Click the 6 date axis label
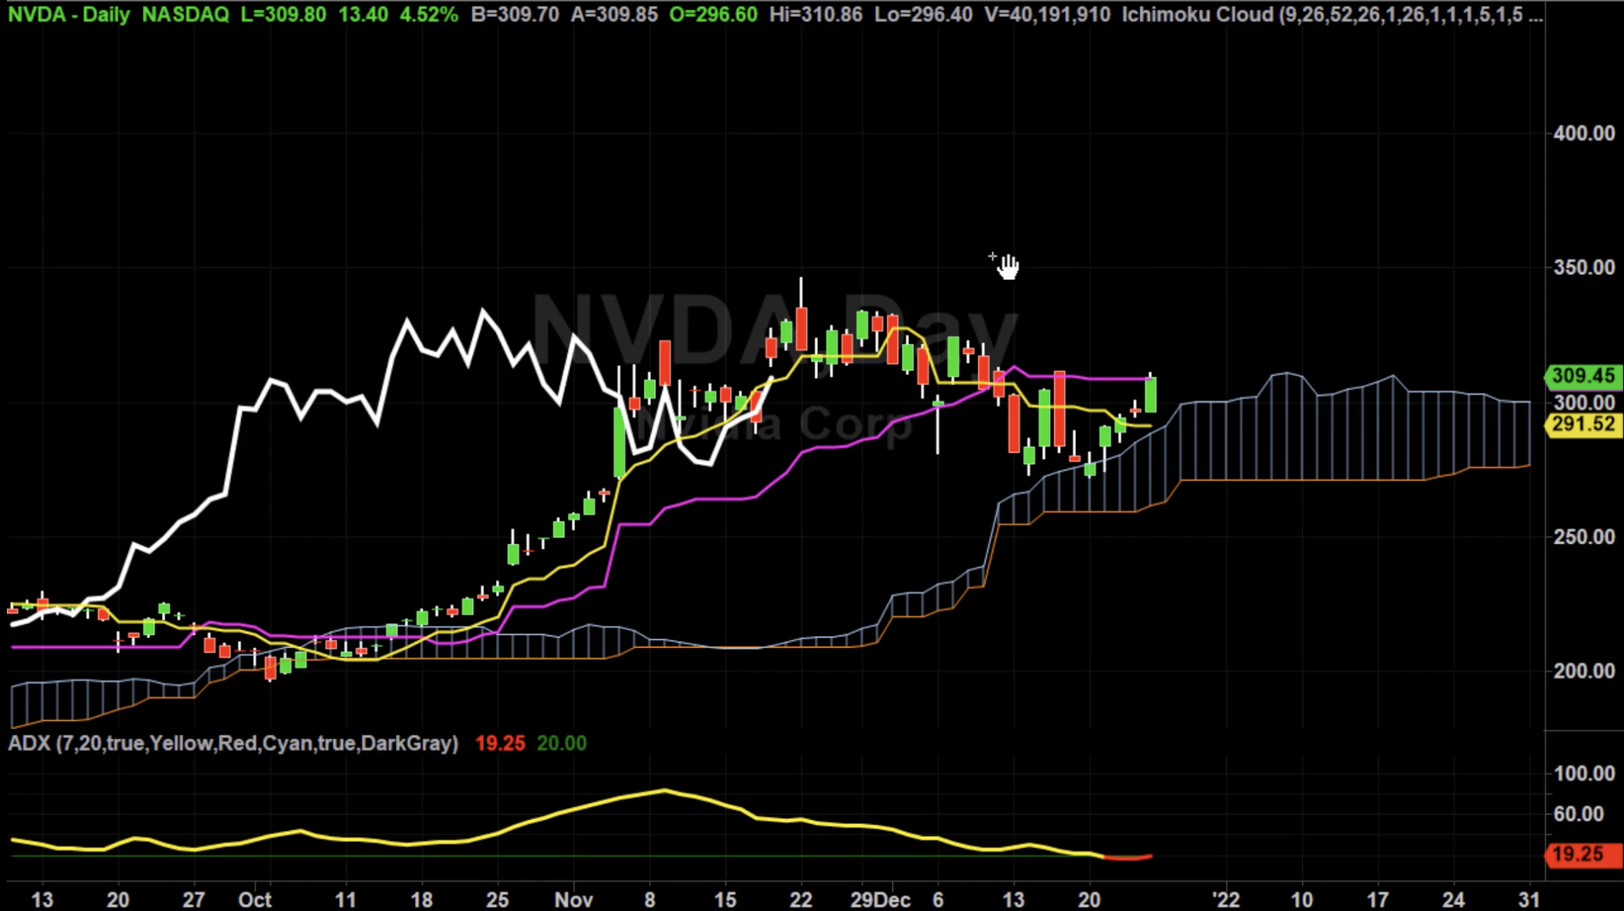1624x911 pixels. tap(938, 900)
